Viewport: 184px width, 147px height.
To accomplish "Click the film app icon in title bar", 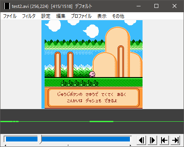I will coord(7,6).
